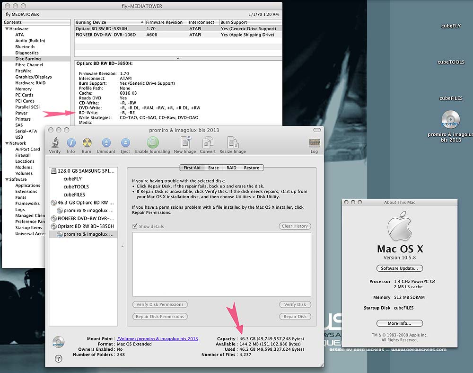Click the Help question mark button

tap(59, 359)
